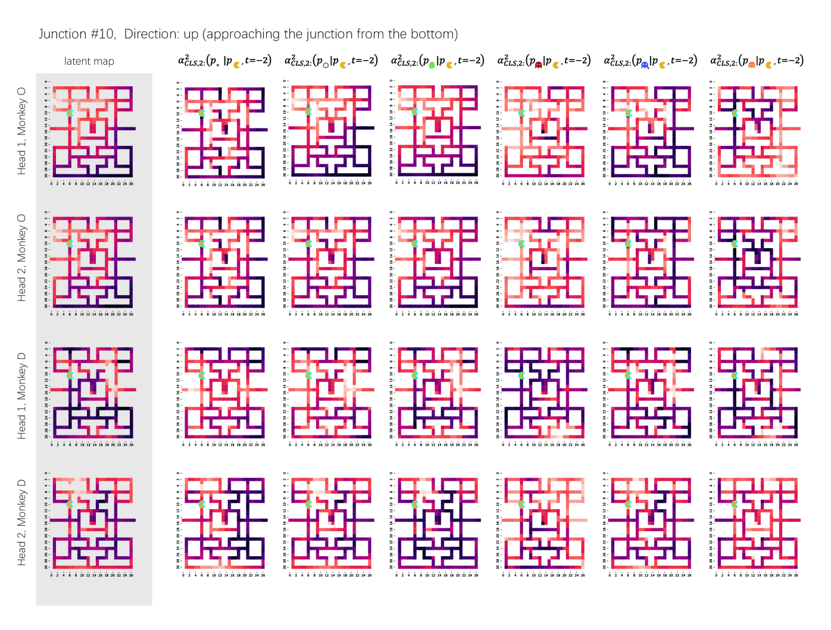Click Pac-Man marker on Head 1, Monkey D latent map
The width and height of the screenshot is (831, 630).
tap(70, 375)
